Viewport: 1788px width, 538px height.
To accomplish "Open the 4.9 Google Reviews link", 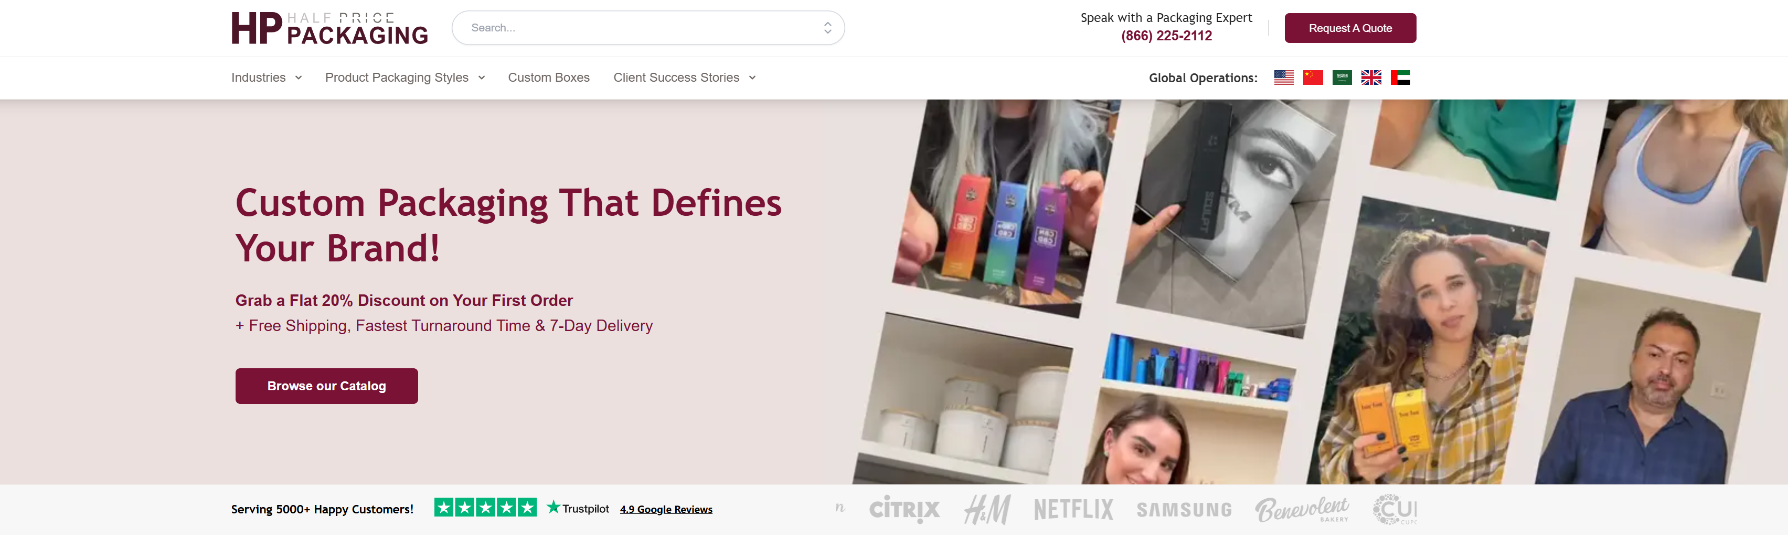I will click(666, 510).
